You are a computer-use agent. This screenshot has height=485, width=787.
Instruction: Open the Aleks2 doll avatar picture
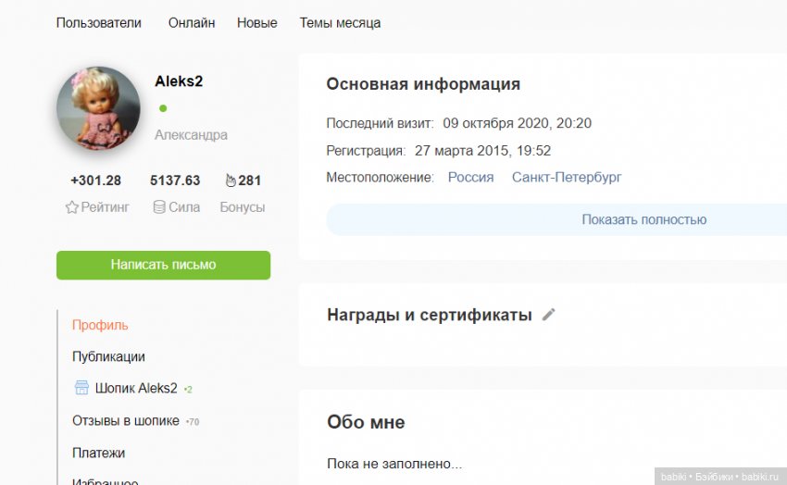coord(98,108)
